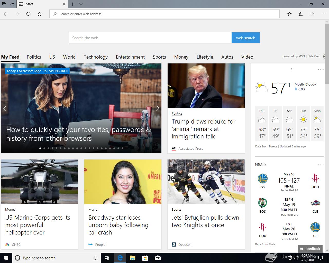Open weather card ellipsis options

(321, 69)
